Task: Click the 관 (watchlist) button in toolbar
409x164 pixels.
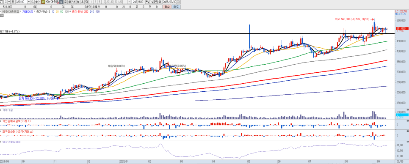Action: click(13, 2)
